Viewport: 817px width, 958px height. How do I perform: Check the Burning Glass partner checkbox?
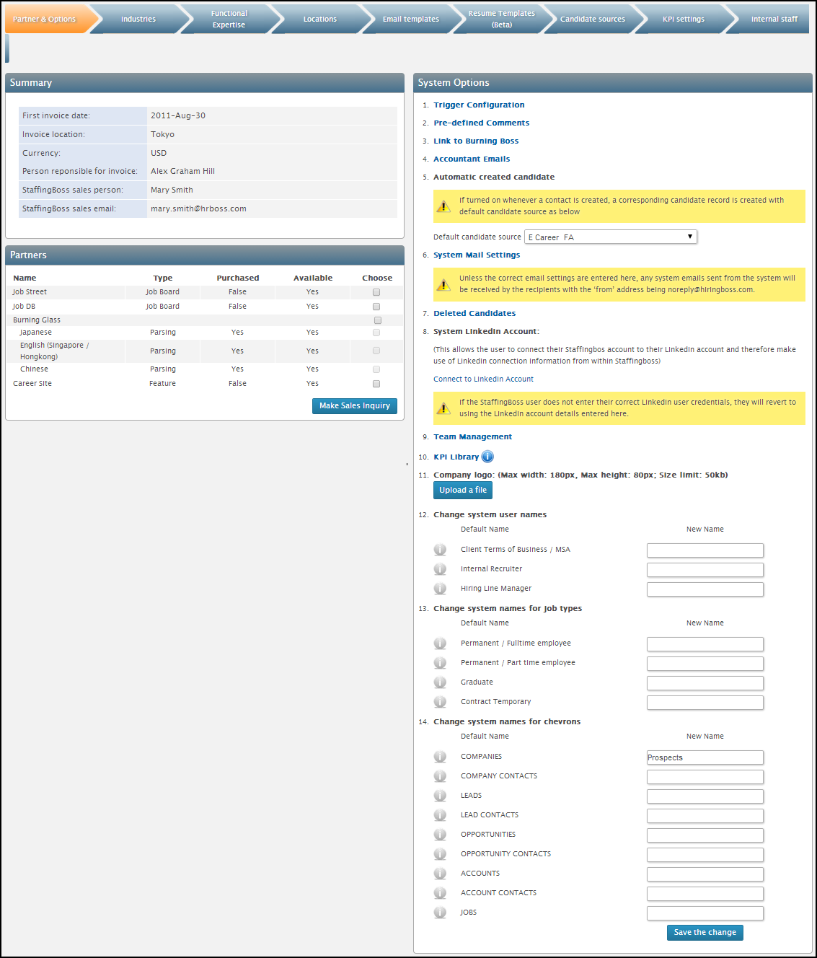pyautogui.click(x=378, y=320)
